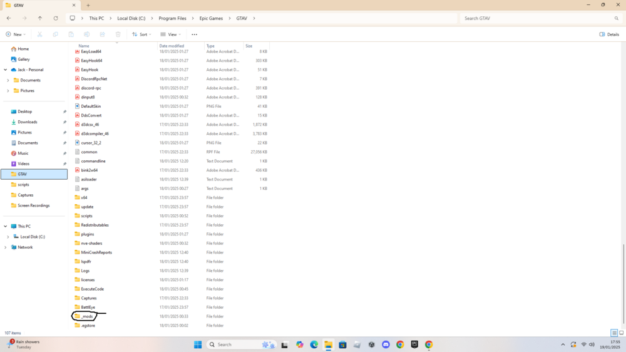626x352 pixels.
Task: Select the .egstore folder
Action: click(88, 326)
